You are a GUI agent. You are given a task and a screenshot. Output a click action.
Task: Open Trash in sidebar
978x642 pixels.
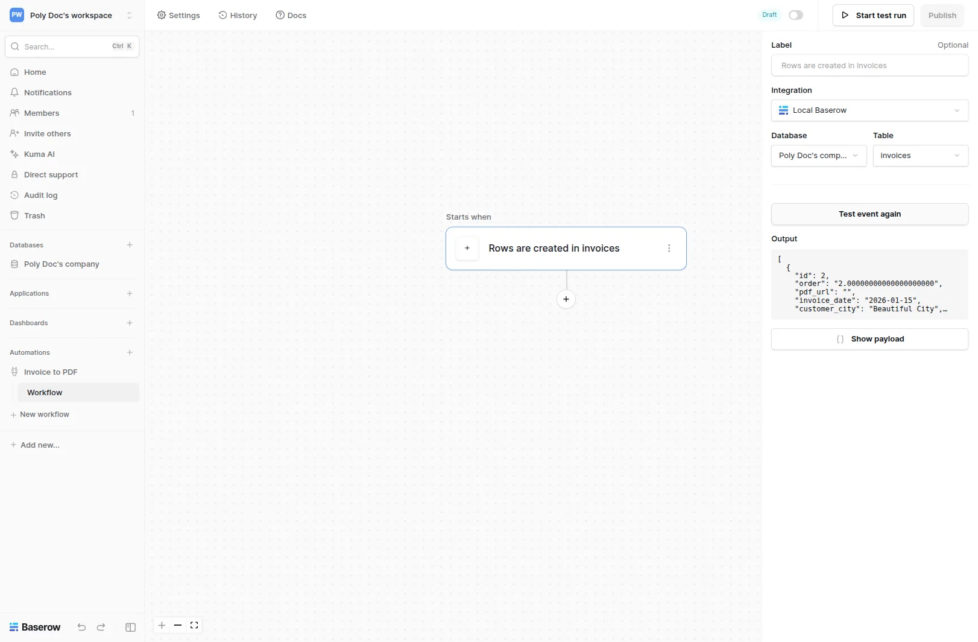coord(72,215)
